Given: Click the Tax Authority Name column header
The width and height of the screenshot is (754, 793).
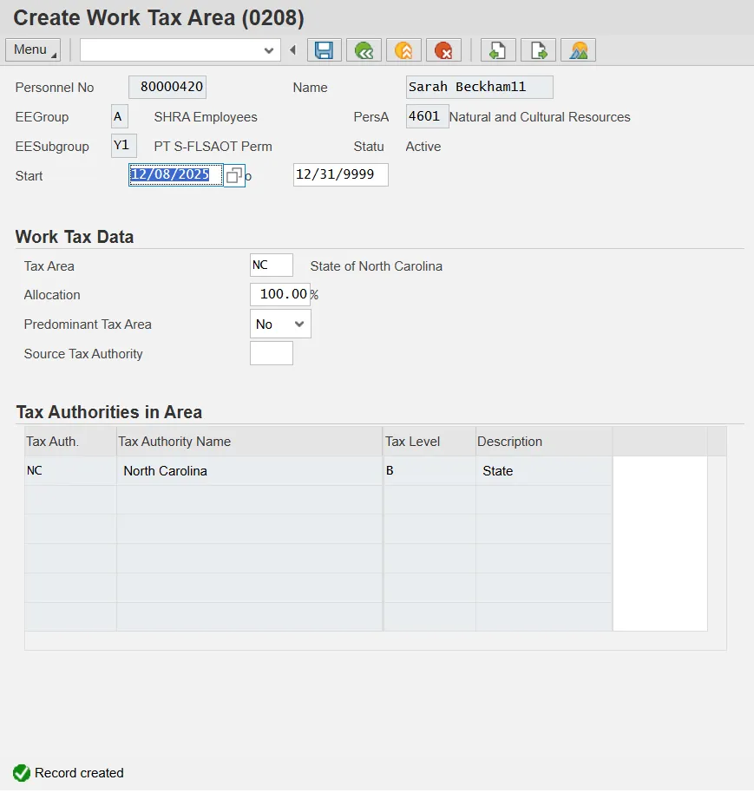Looking at the screenshot, I should pyautogui.click(x=249, y=442).
